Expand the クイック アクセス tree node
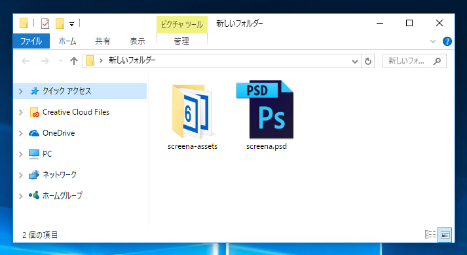Viewport: 467px width, 255px height. click(20, 91)
